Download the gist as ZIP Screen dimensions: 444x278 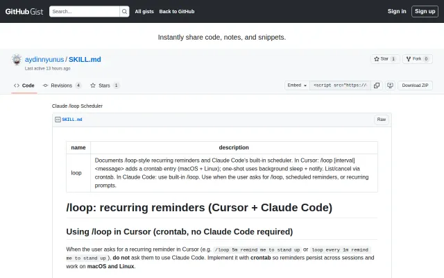click(415, 85)
